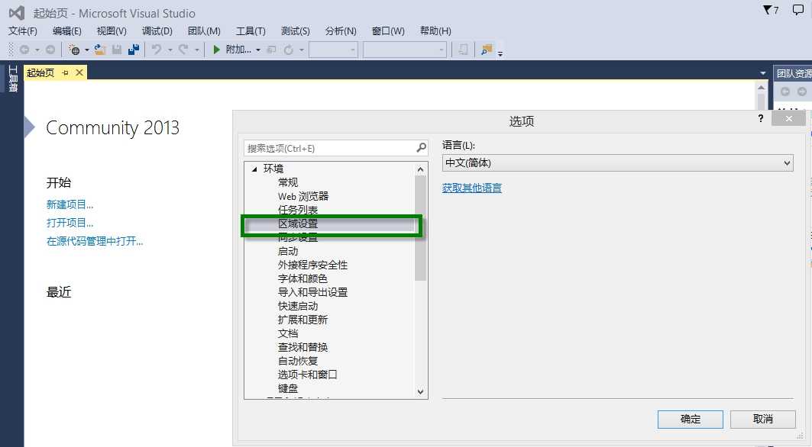The width and height of the screenshot is (812, 447).
Task: Click the options tree scrollbar up arrow
Action: point(420,169)
